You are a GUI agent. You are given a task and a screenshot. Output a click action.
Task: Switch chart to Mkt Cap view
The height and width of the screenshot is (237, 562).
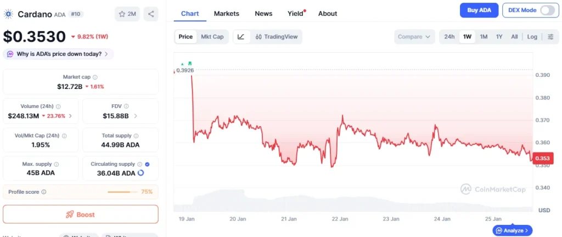click(212, 37)
